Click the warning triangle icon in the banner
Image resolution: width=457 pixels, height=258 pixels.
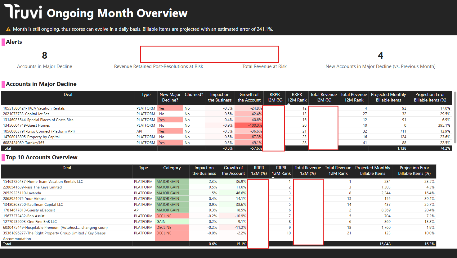pos(8,29)
